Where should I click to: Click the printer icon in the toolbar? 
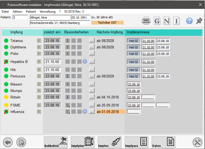point(146,21)
